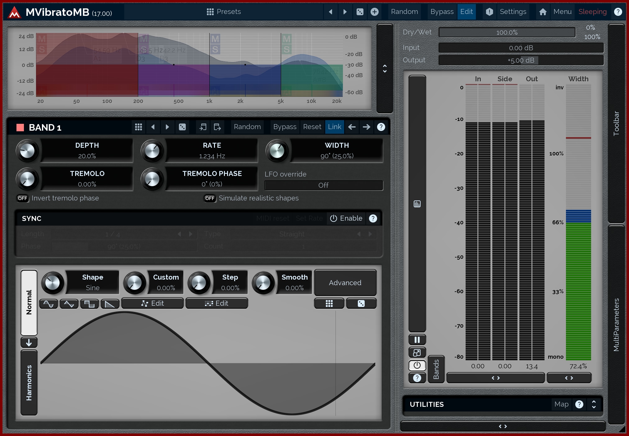
Task: Click the Band 1 paste settings icon
Action: point(217,127)
